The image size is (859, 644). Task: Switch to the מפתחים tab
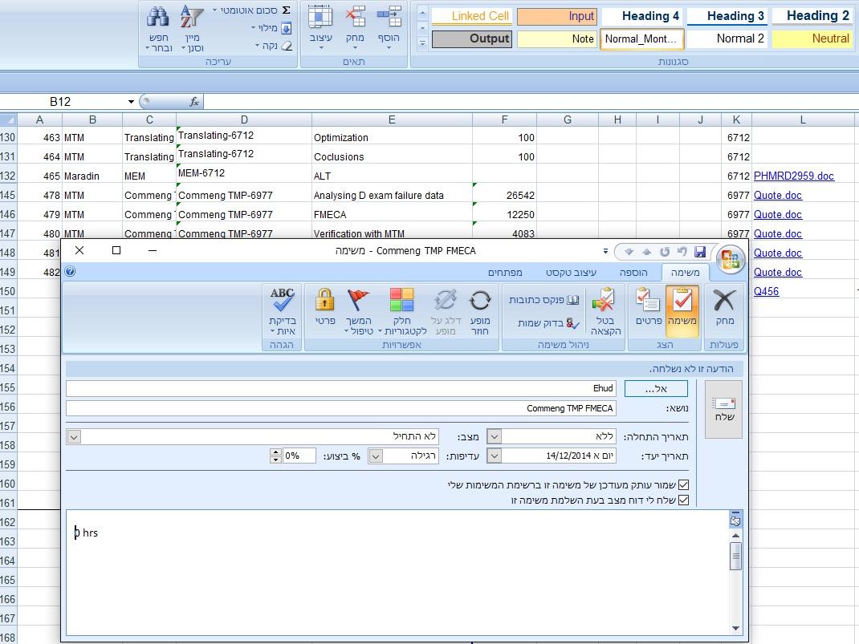tap(505, 273)
